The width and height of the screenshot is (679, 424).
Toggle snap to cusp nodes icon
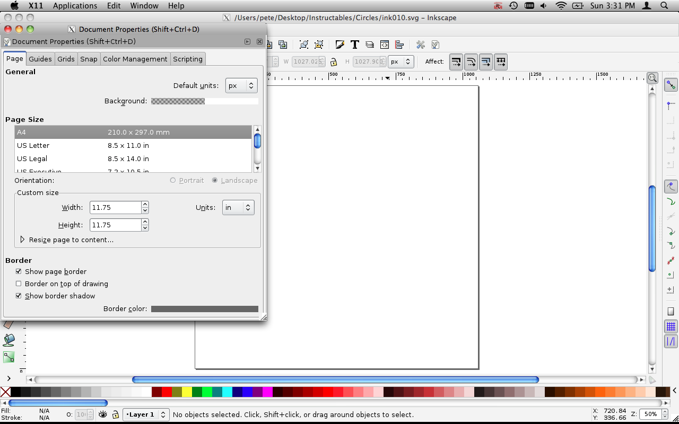point(671,232)
